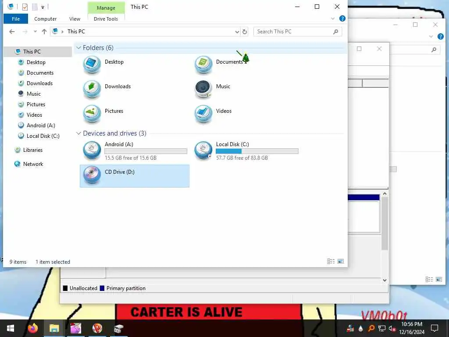Viewport: 449px width, 337px height.
Task: Click the "1 item selected" status text
Action: point(53,262)
